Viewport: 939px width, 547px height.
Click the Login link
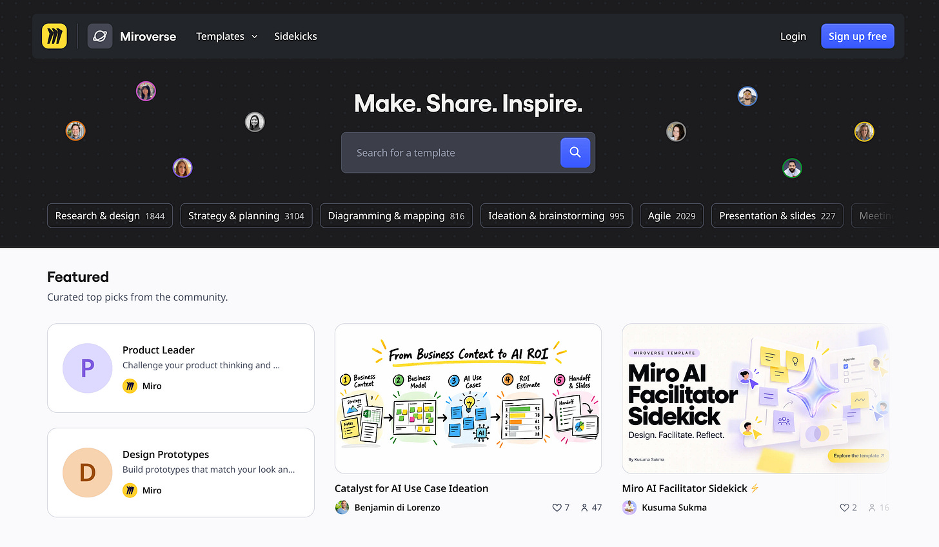click(x=793, y=36)
